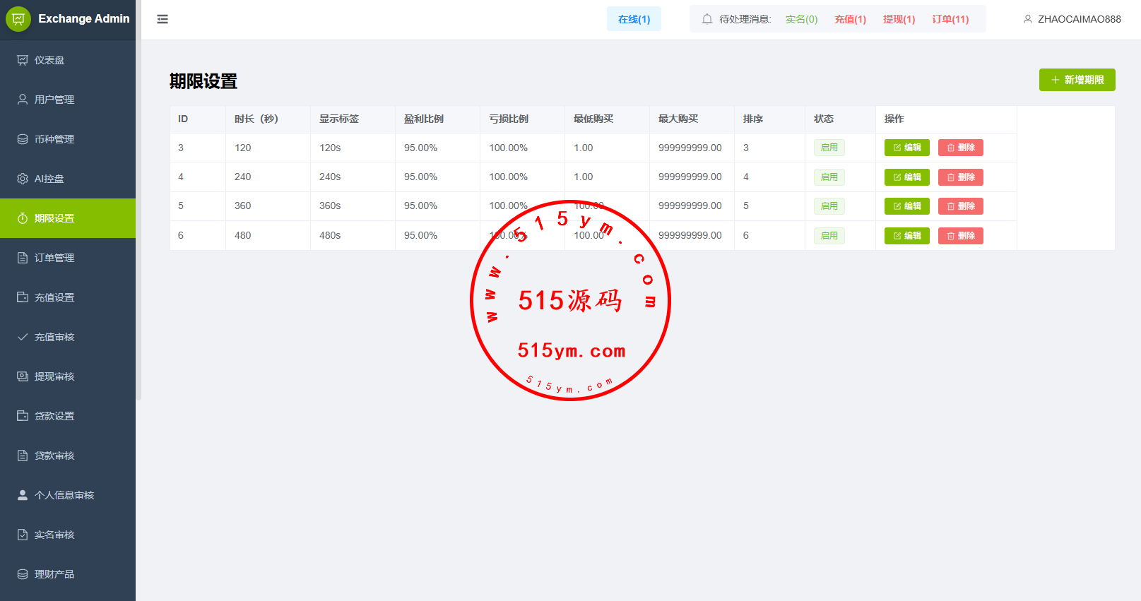Open 订单管理 in the sidebar
The image size is (1141, 601).
(54, 258)
